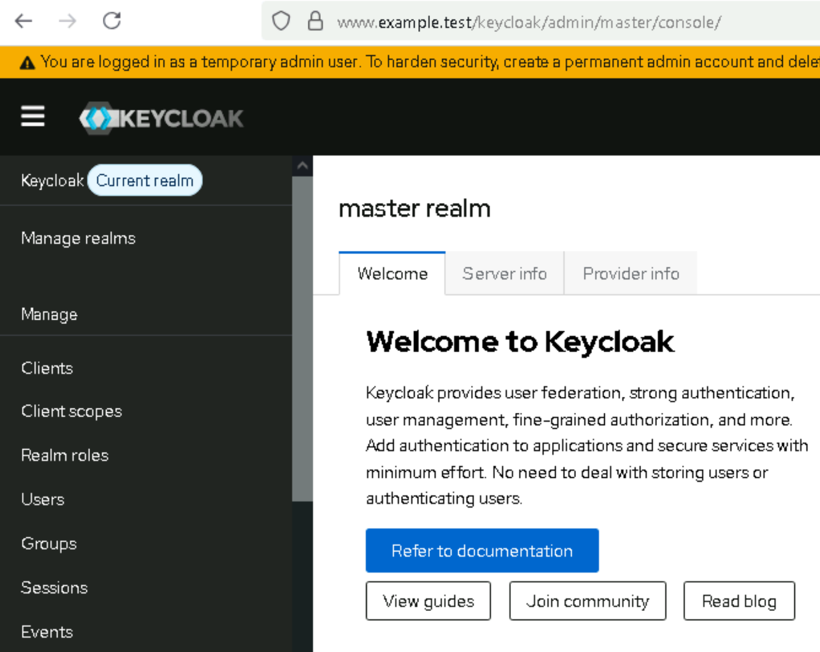Open Events in the sidebar
Viewport: 820px width, 652px height.
[x=47, y=632]
